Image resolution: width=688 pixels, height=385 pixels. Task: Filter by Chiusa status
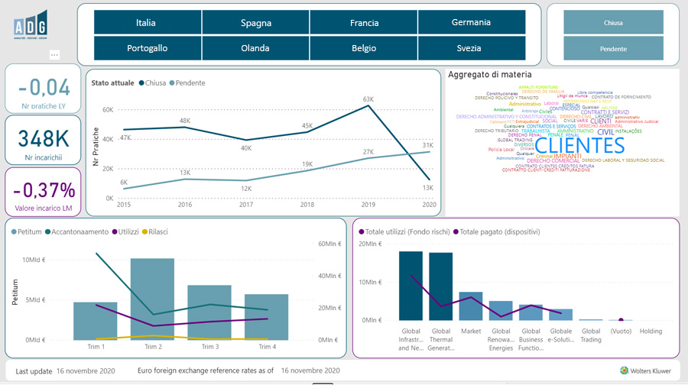point(613,22)
